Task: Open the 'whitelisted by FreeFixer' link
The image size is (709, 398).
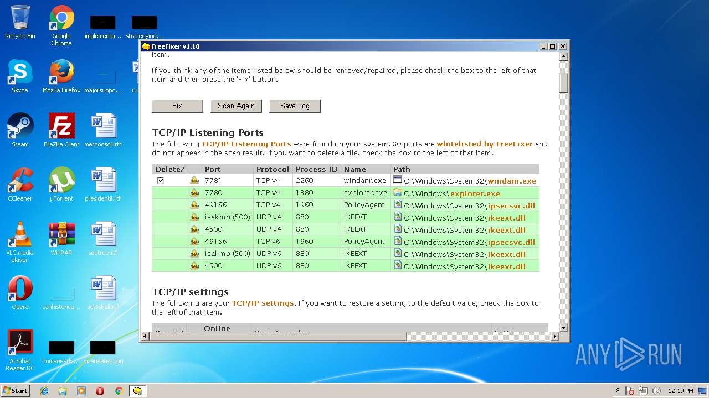Action: tap(485, 144)
